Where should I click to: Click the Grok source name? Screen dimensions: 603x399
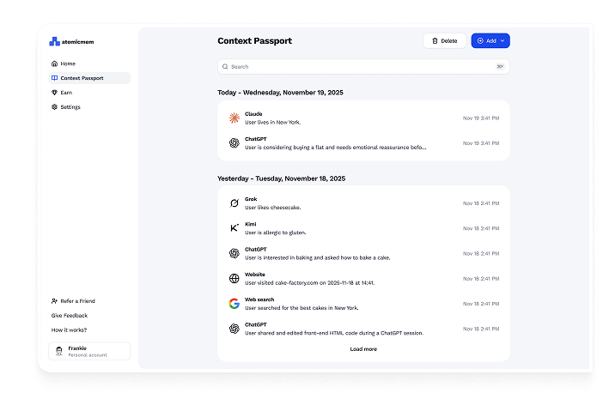pos(251,199)
